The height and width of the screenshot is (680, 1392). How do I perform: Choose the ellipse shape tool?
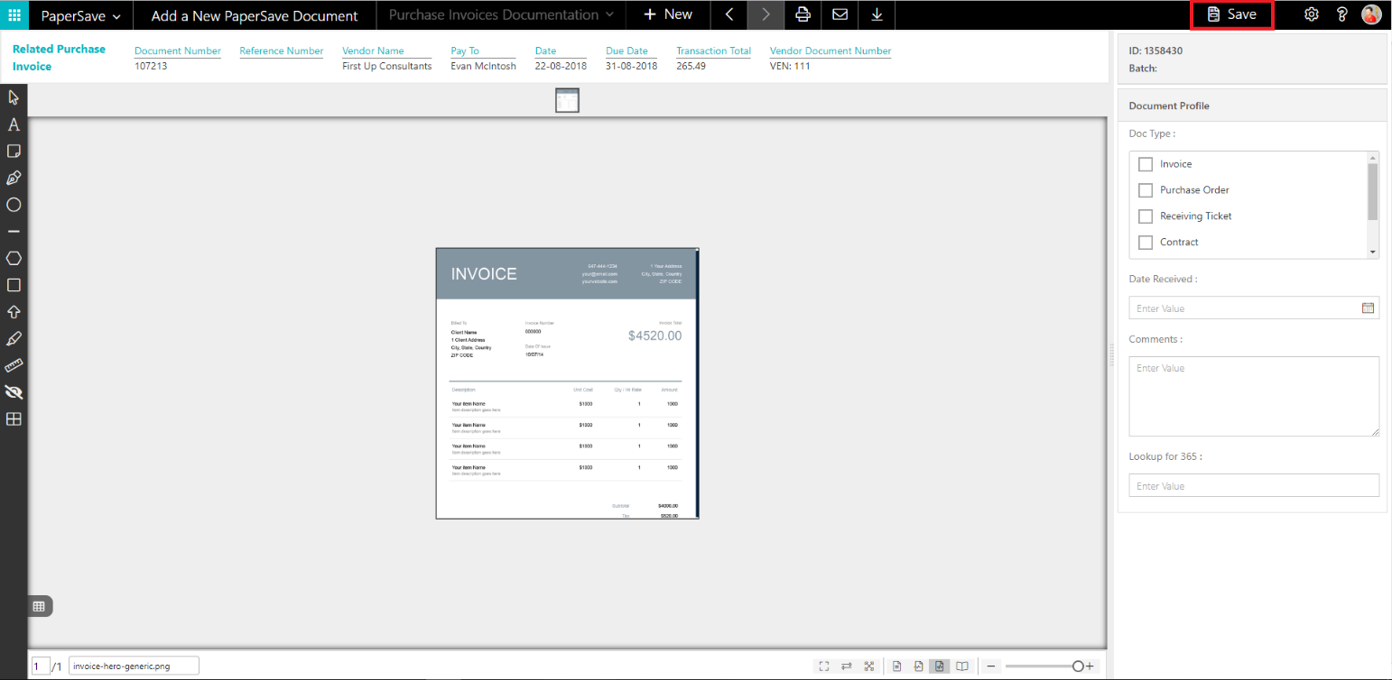click(x=14, y=205)
